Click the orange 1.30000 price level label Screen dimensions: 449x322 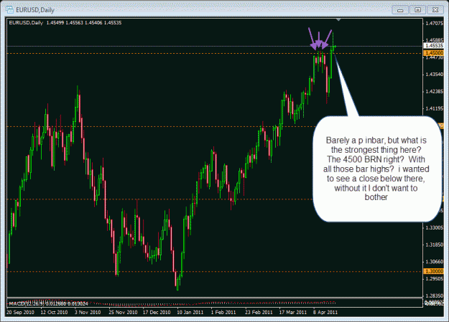pos(433,271)
